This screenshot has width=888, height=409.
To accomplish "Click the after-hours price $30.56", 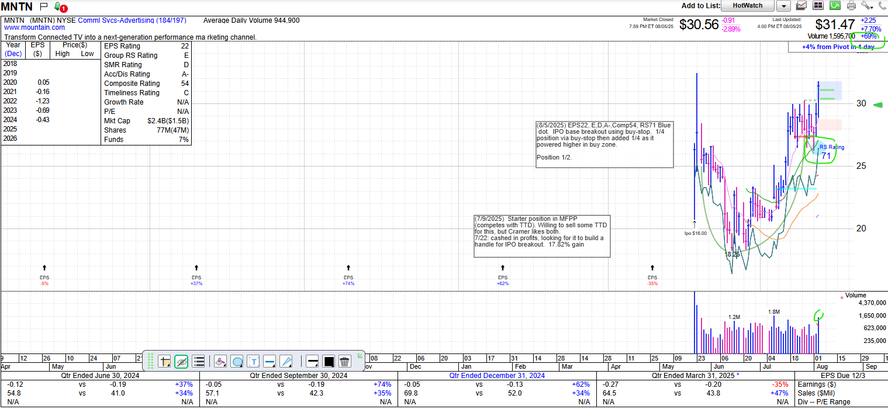I will point(699,25).
